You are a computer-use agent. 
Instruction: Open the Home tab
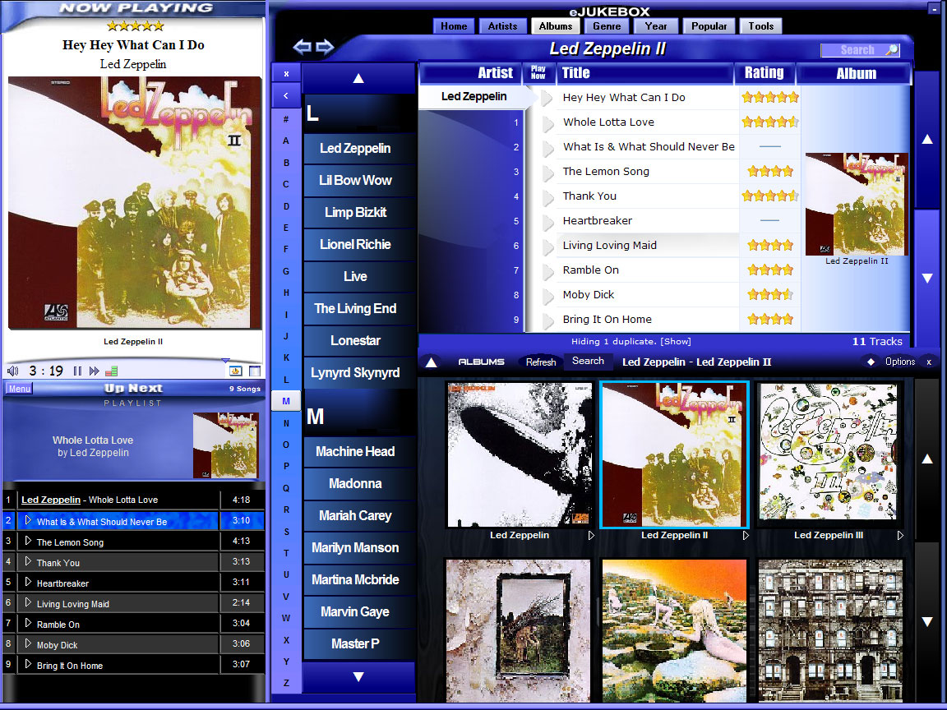pos(454,26)
